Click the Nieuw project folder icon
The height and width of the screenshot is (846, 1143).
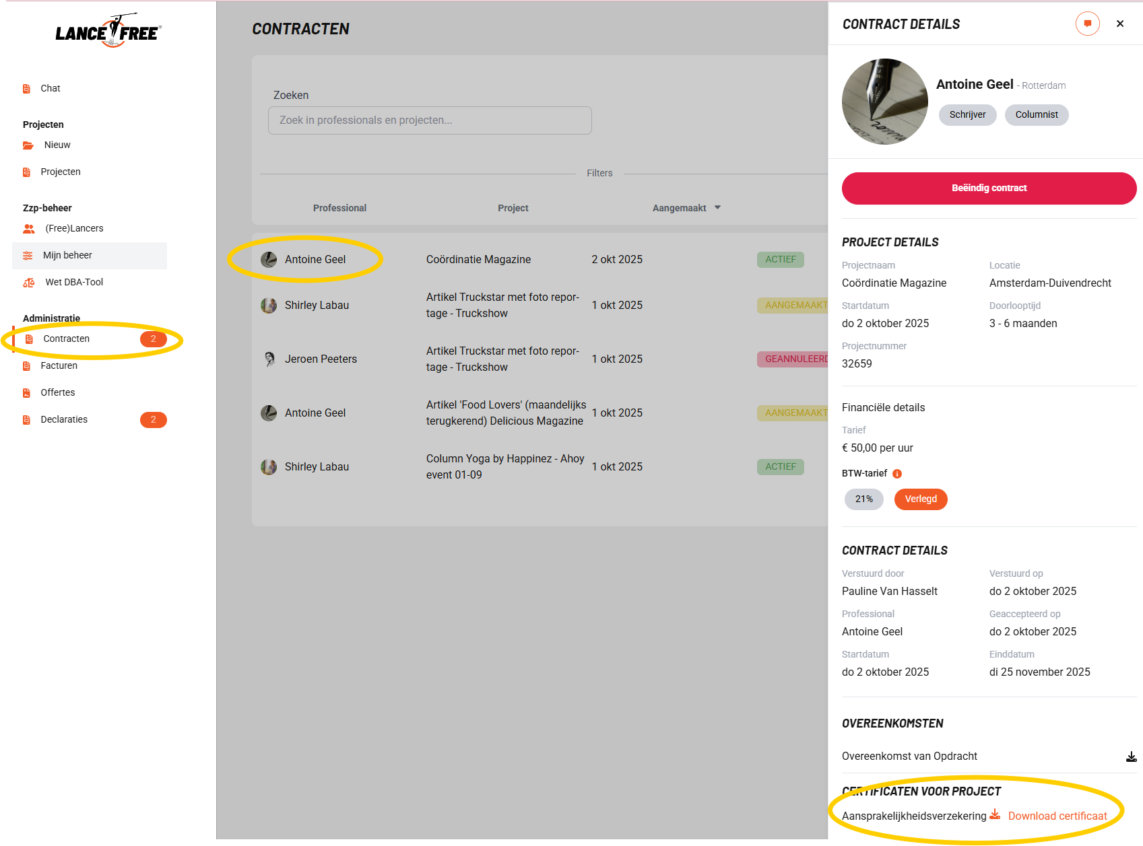pyautogui.click(x=28, y=145)
